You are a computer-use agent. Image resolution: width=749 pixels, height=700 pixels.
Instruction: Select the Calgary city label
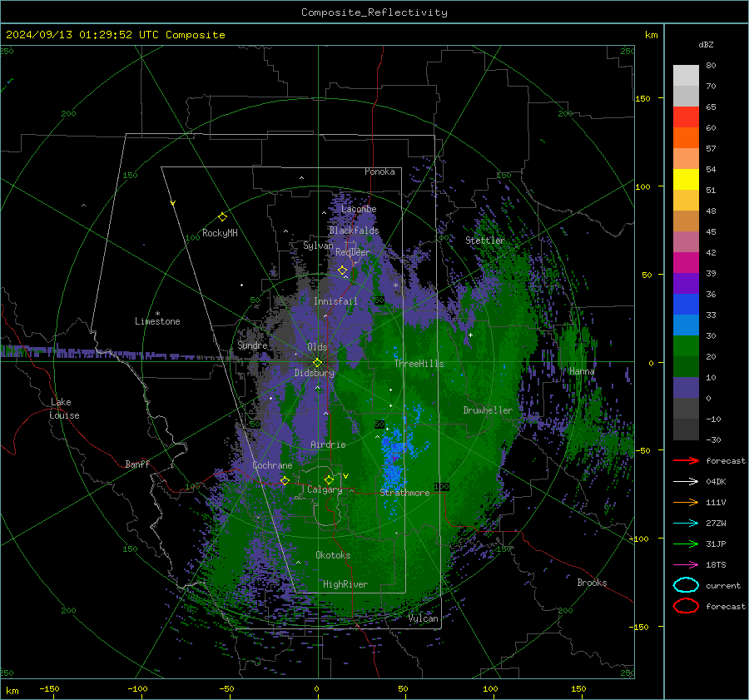pos(325,489)
